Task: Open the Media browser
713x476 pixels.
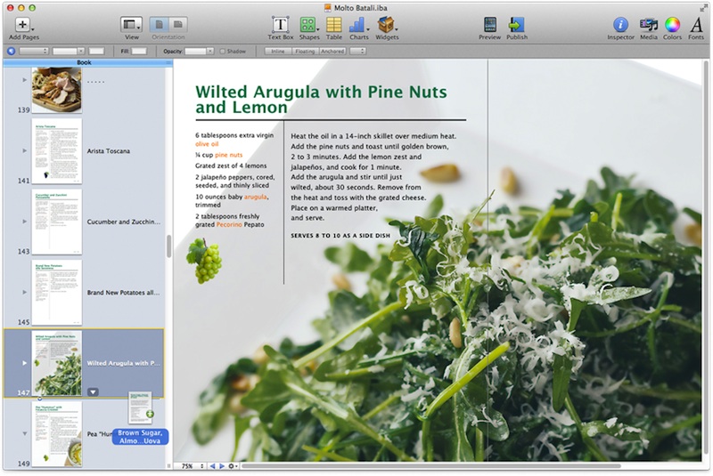Action: (649, 25)
